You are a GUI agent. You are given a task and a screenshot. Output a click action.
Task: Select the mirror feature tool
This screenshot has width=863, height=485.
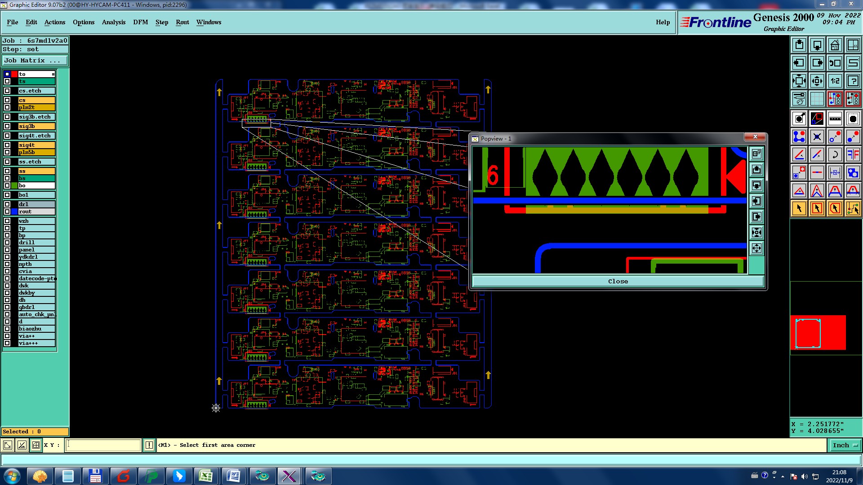point(853,154)
